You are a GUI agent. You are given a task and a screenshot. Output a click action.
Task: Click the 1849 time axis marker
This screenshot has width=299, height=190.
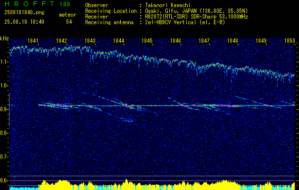click(x=261, y=40)
